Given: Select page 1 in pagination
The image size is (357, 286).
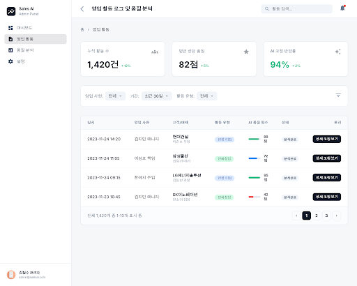Looking at the screenshot, I should [x=307, y=216].
